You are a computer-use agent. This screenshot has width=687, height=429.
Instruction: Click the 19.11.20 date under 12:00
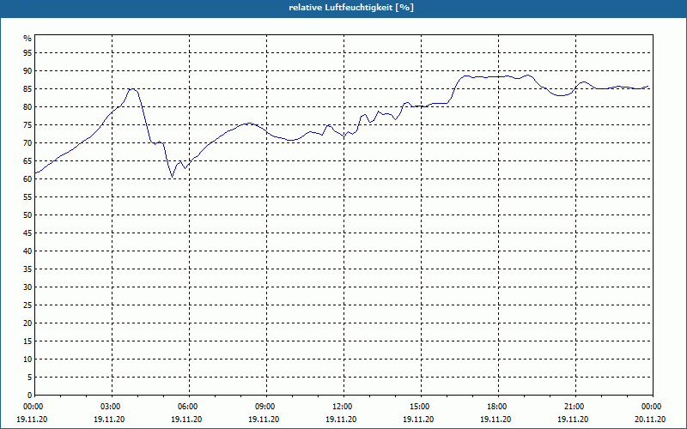pyautogui.click(x=341, y=420)
